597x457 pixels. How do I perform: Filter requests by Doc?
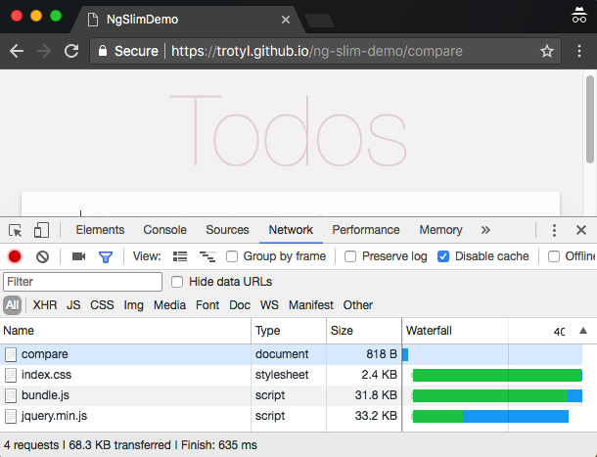(x=240, y=305)
